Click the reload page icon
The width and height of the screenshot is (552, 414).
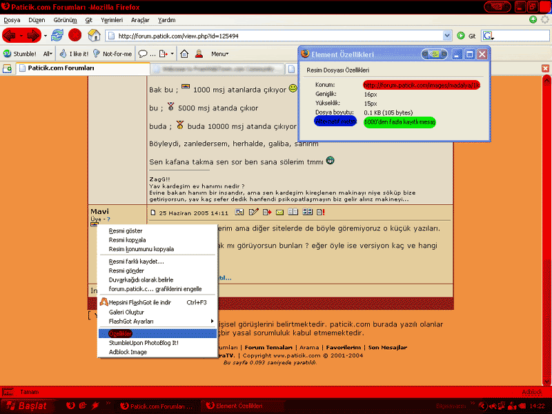coord(57,35)
